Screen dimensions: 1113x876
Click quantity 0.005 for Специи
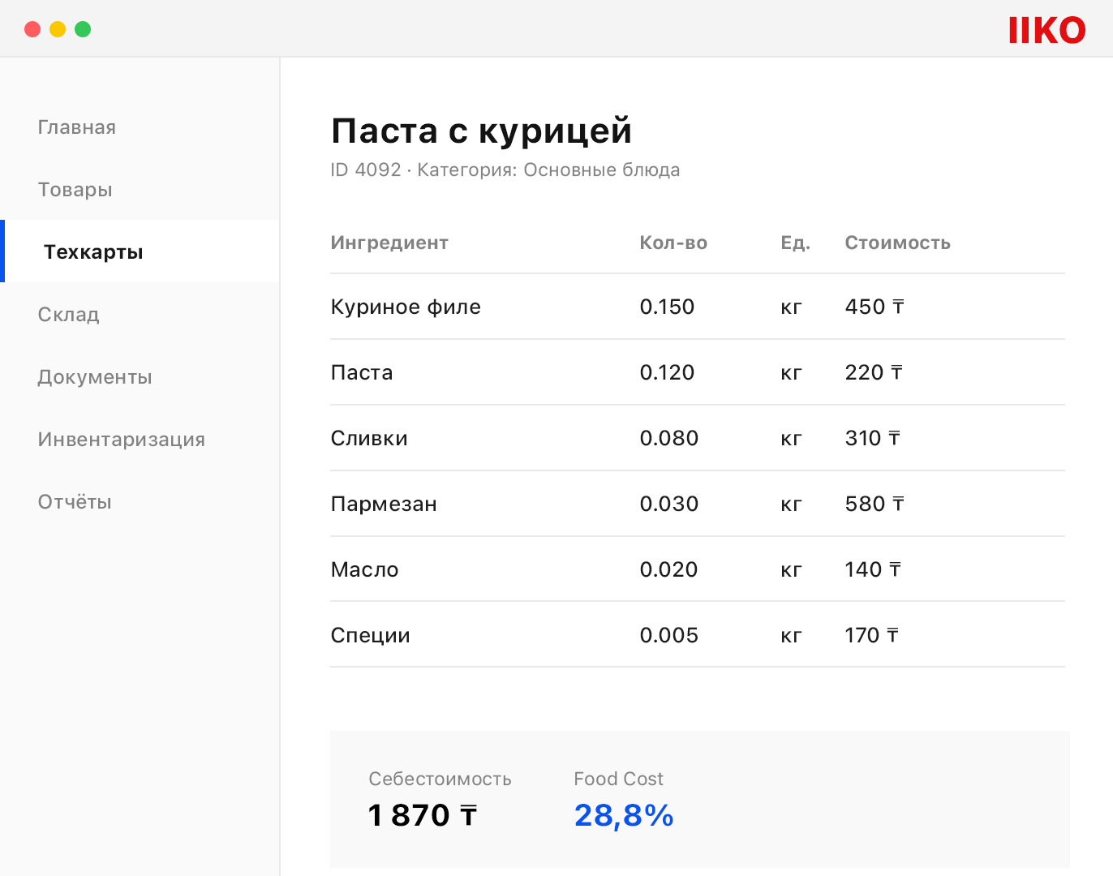tap(669, 635)
